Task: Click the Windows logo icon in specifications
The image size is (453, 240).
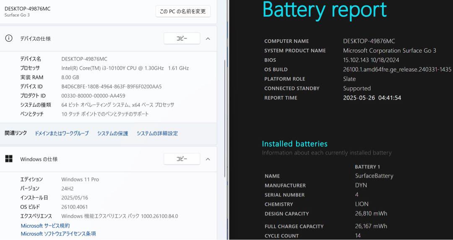Action: (x=9, y=159)
